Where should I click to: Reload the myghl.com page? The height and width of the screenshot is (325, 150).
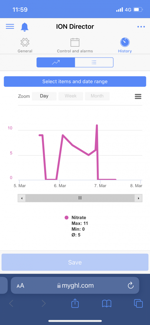(131, 285)
